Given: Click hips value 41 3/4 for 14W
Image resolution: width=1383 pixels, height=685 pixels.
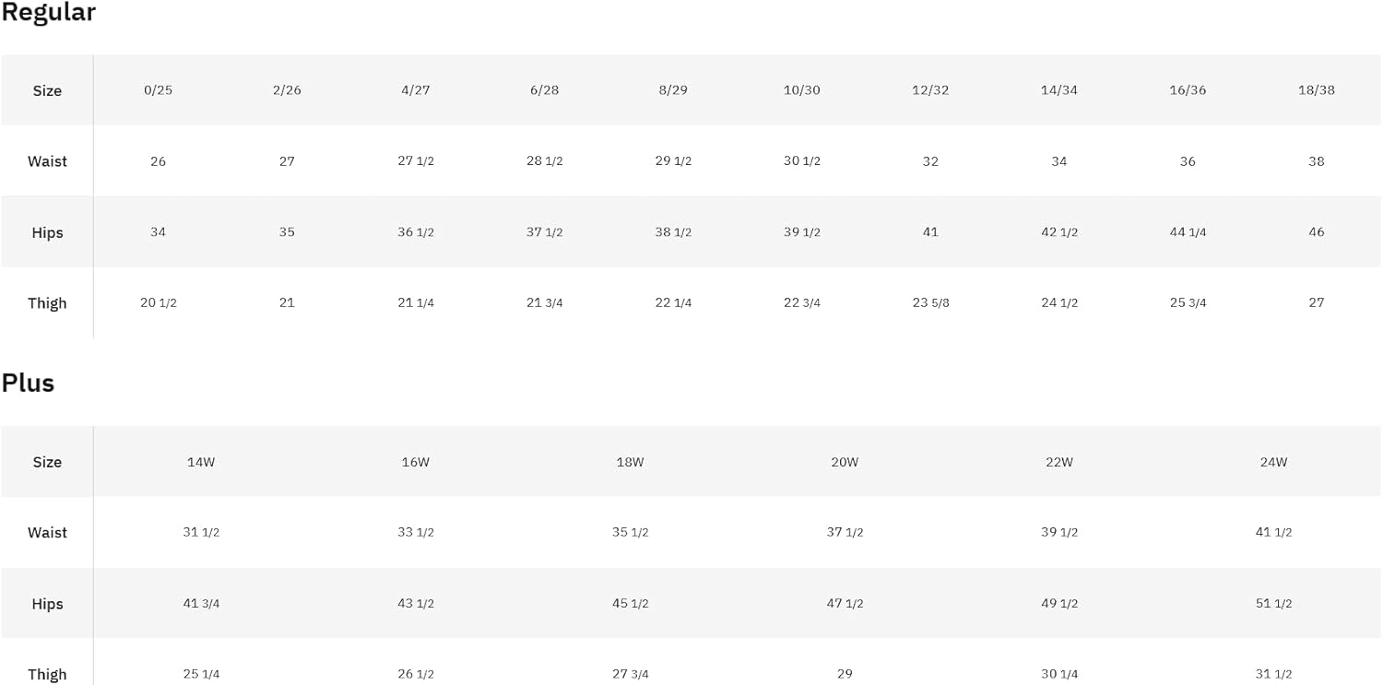Looking at the screenshot, I should tap(201, 604).
